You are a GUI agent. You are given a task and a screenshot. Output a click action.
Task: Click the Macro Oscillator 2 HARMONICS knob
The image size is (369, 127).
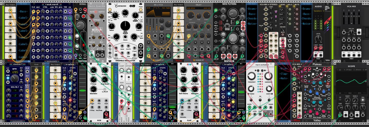pos(269,76)
